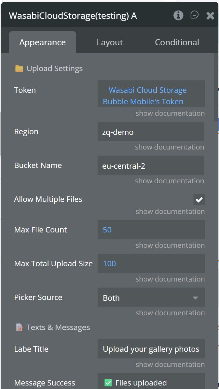The width and height of the screenshot is (219, 389).
Task: Select the Appearance tab
Action: pyautogui.click(x=42, y=42)
